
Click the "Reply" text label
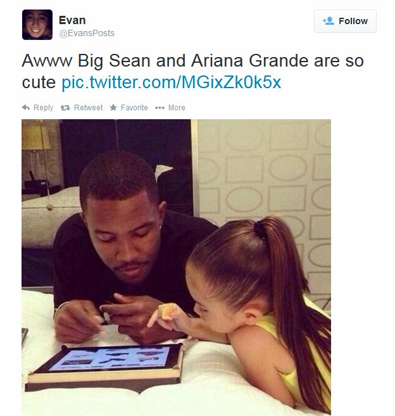tap(44, 108)
